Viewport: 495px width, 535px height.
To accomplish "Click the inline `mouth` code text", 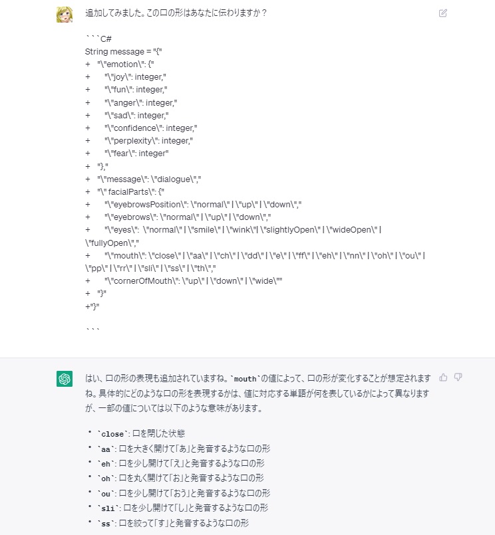I will pyautogui.click(x=245, y=379).
